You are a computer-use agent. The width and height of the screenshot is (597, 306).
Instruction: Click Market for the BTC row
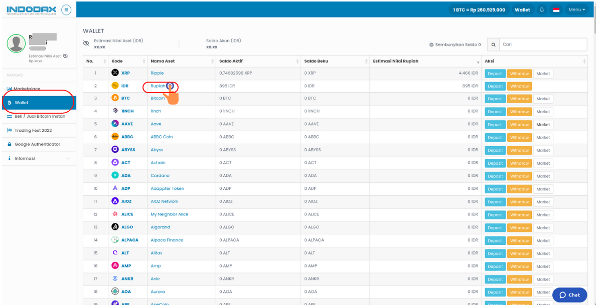point(543,99)
